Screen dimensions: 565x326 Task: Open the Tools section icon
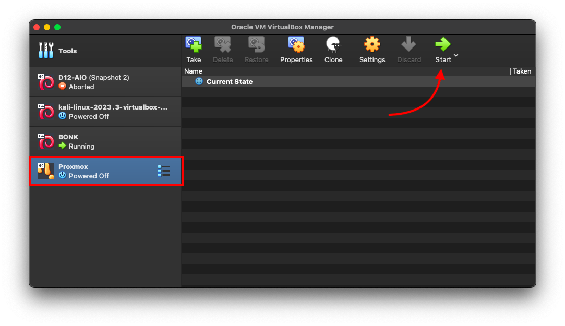46,51
